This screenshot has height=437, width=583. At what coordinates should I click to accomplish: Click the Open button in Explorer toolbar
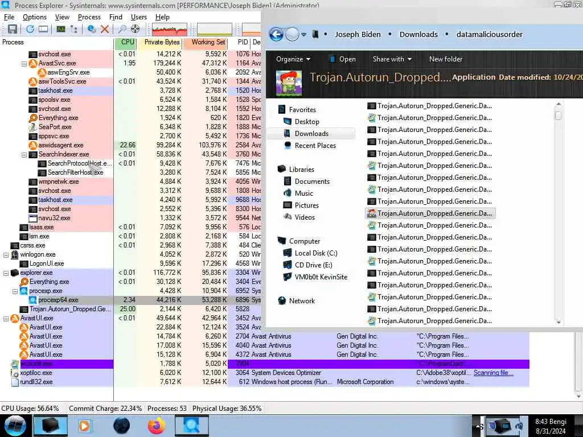(x=342, y=59)
